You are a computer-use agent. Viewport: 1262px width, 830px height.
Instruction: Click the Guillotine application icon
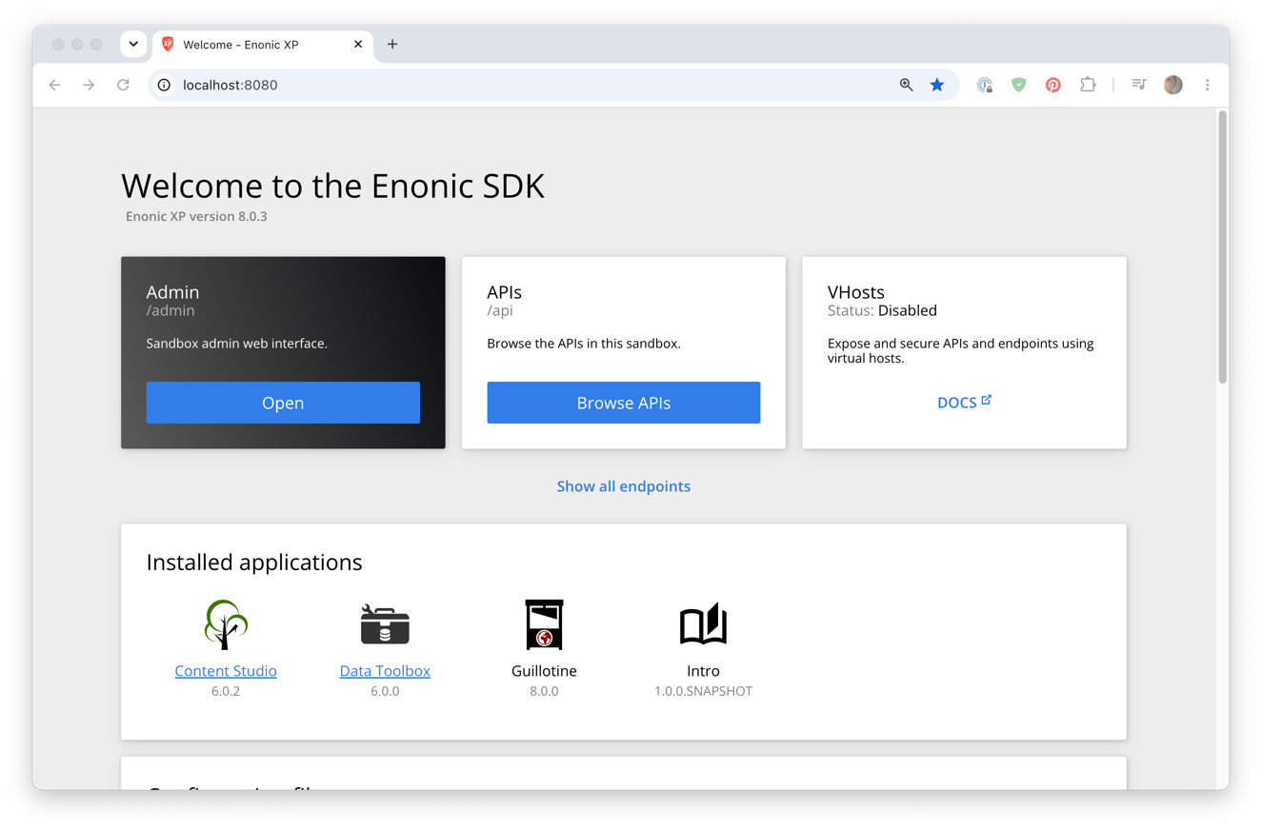coord(544,624)
